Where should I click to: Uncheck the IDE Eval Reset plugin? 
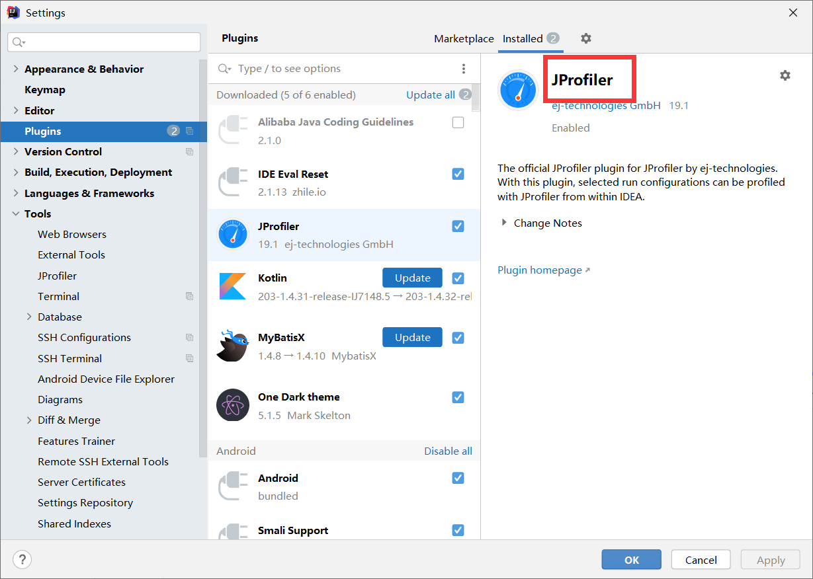click(x=458, y=174)
